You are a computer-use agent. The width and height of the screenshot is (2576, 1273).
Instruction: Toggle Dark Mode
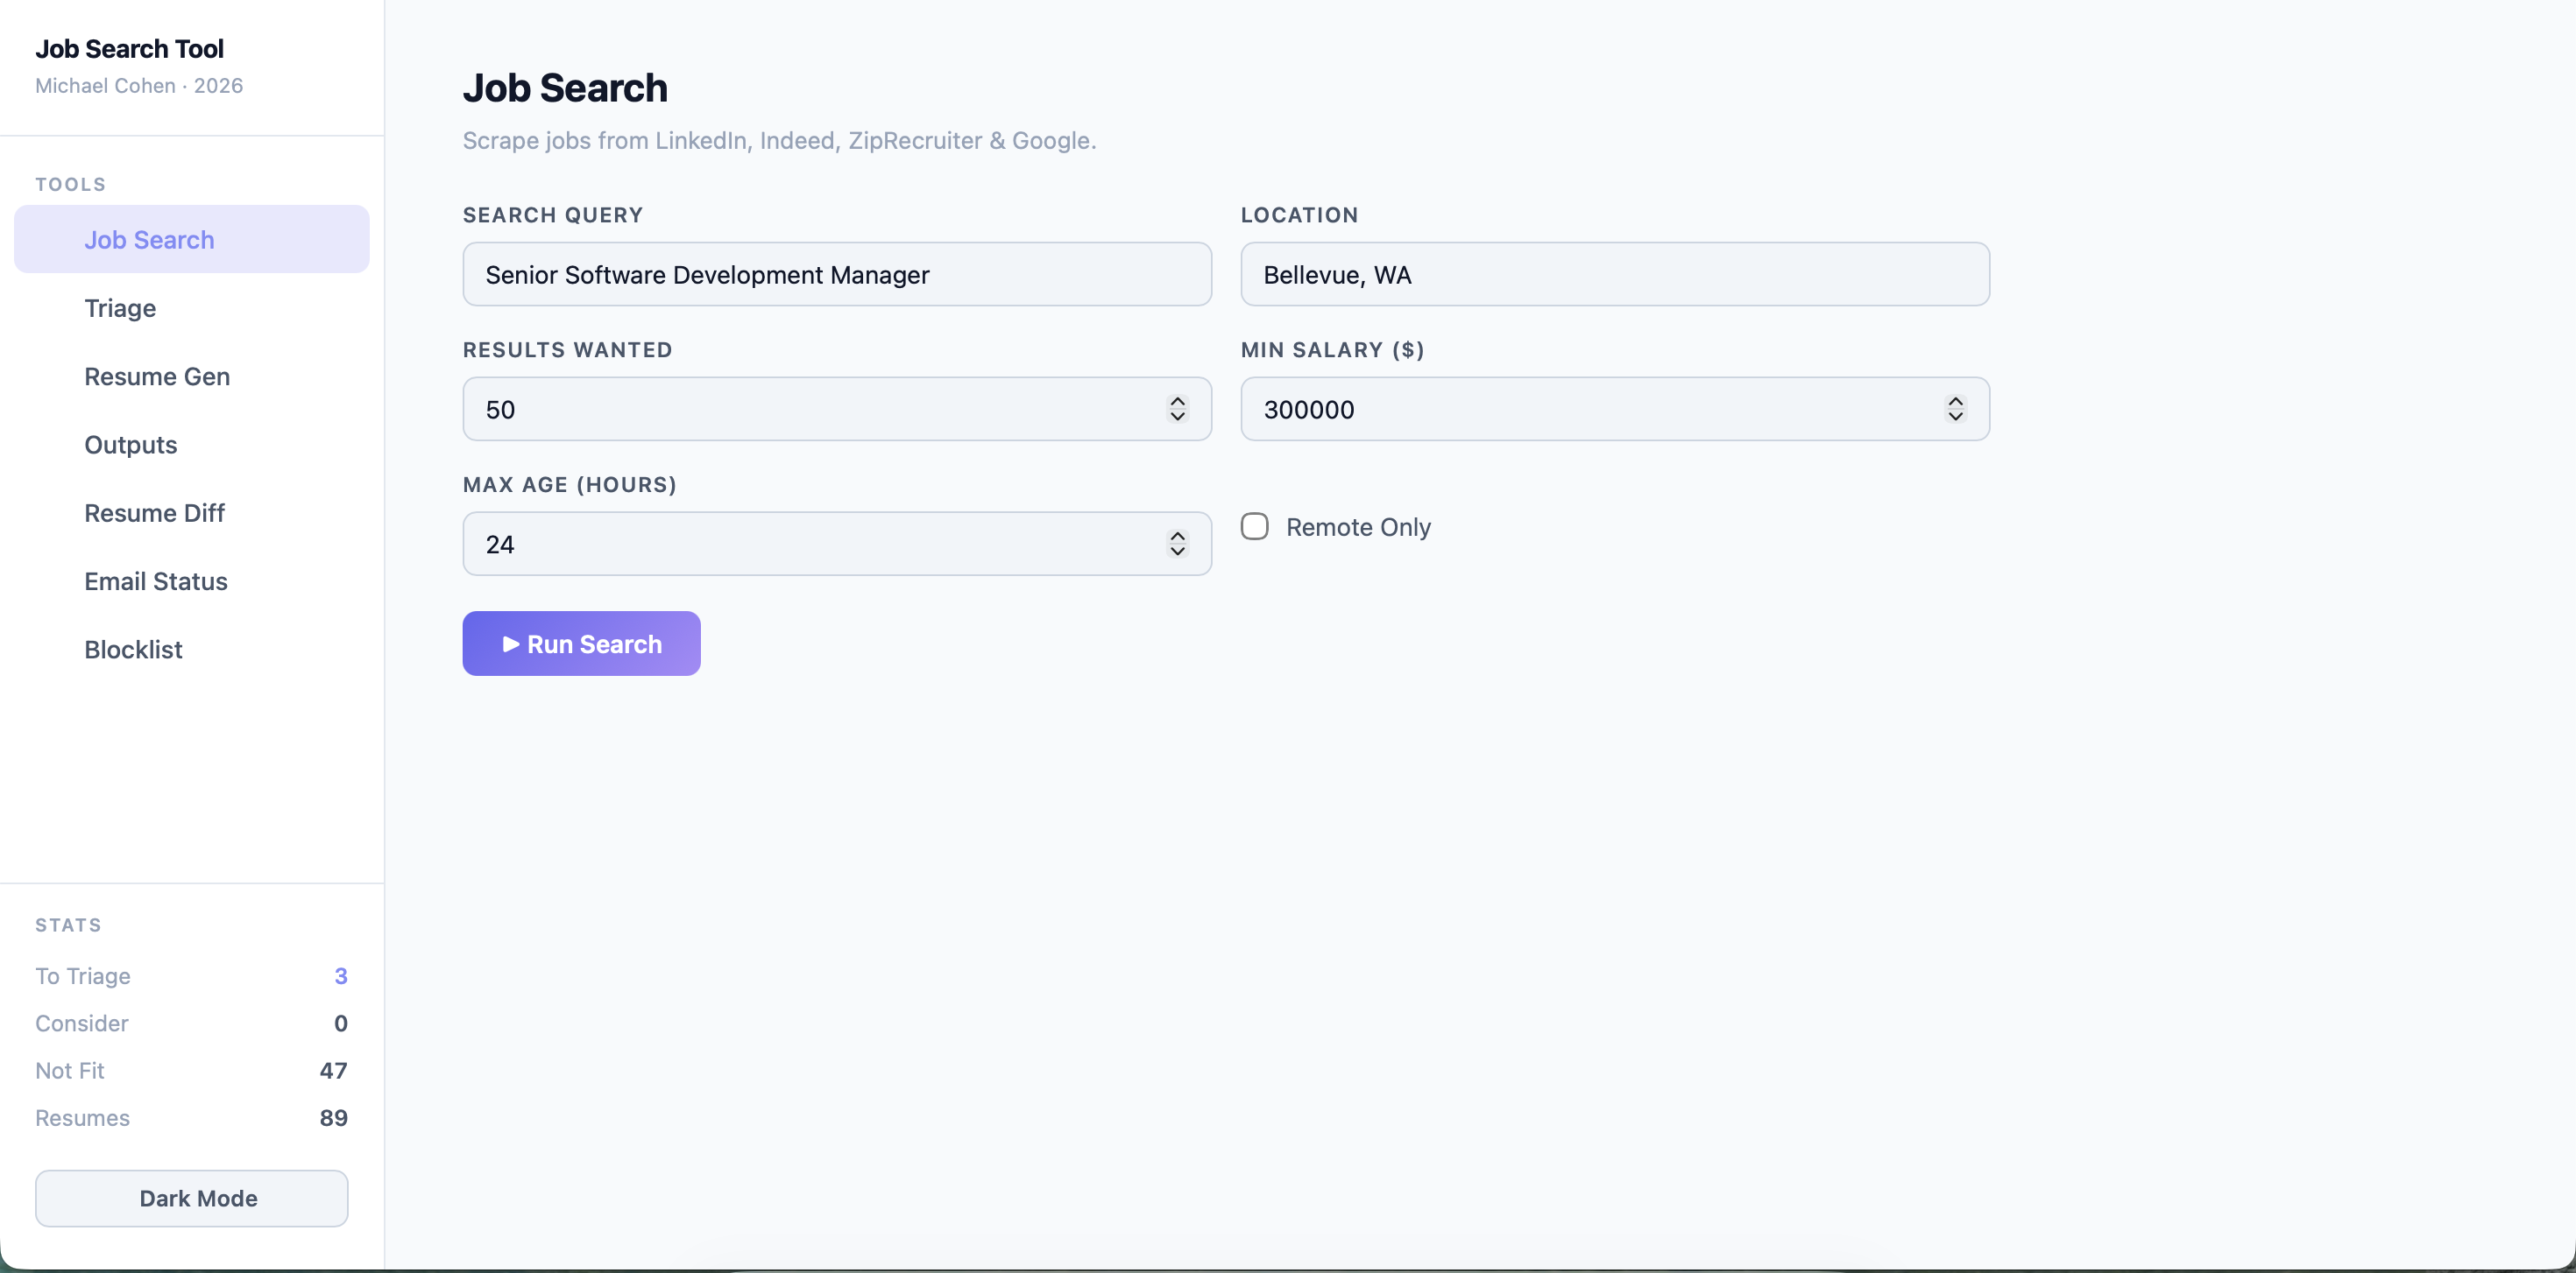190,1197
